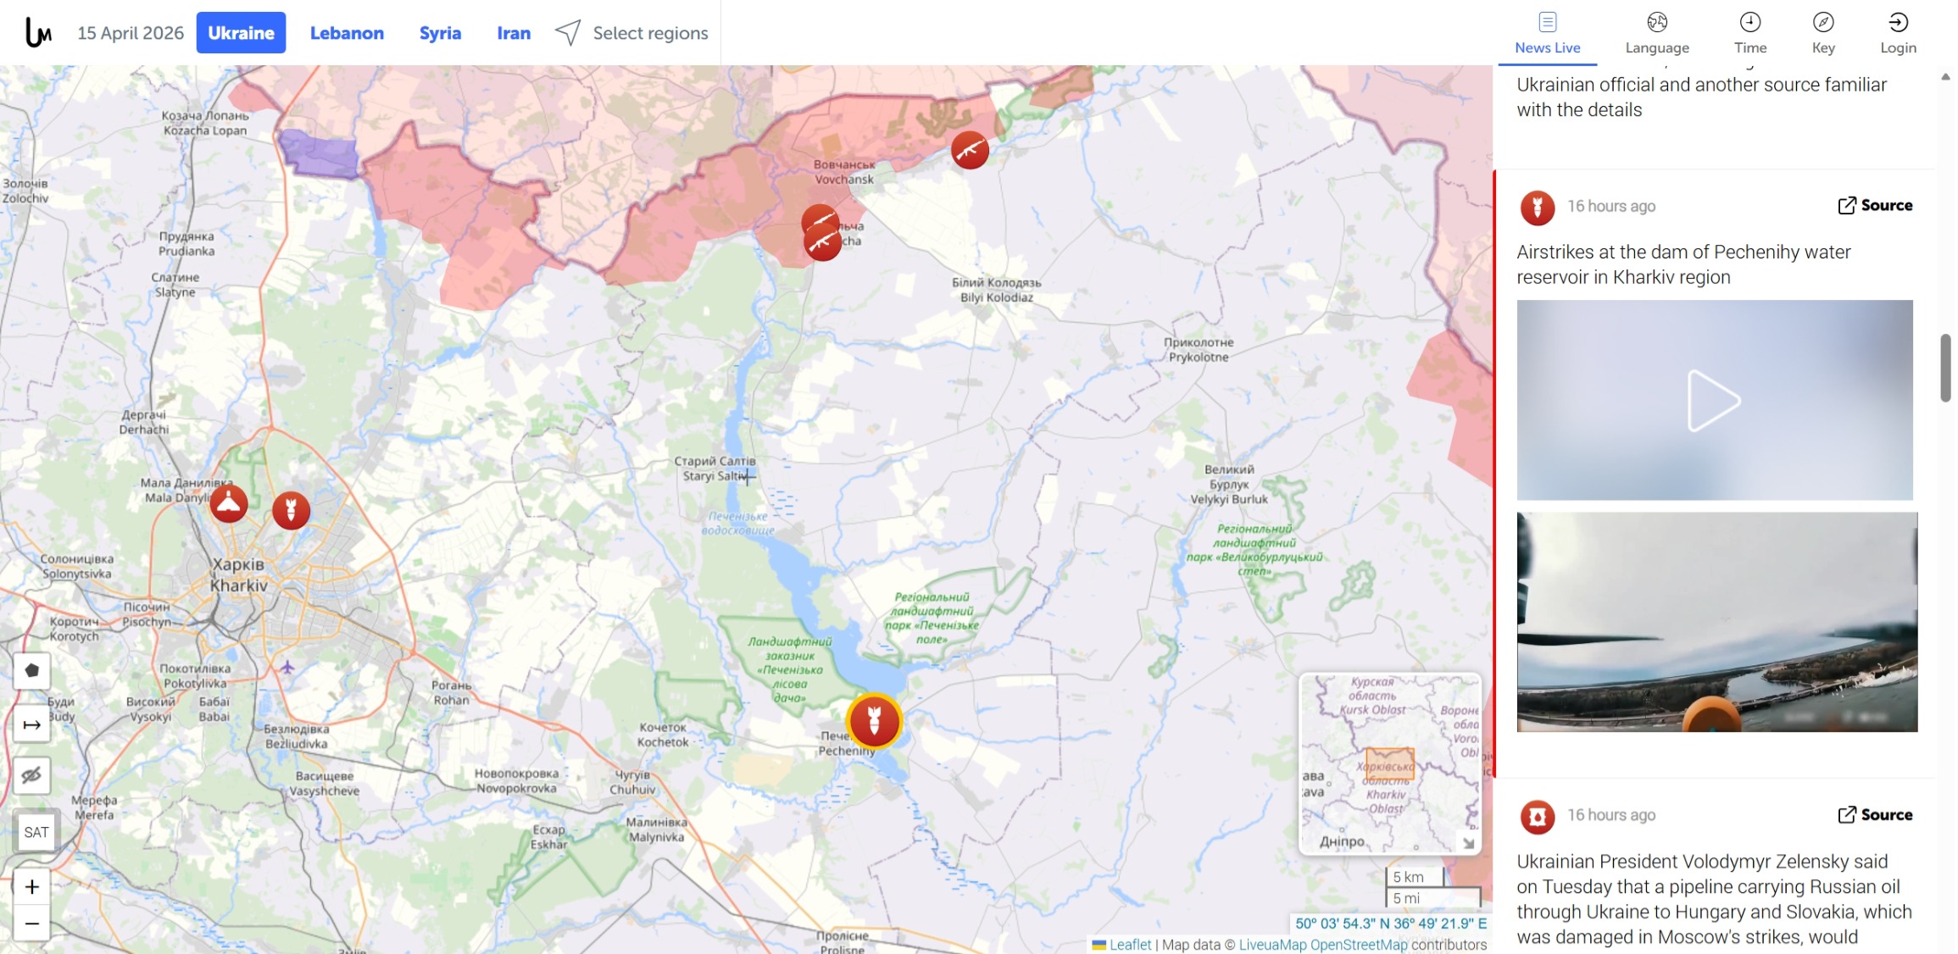Open the Key legend panel
This screenshot has width=1958, height=954.
click(x=1823, y=33)
